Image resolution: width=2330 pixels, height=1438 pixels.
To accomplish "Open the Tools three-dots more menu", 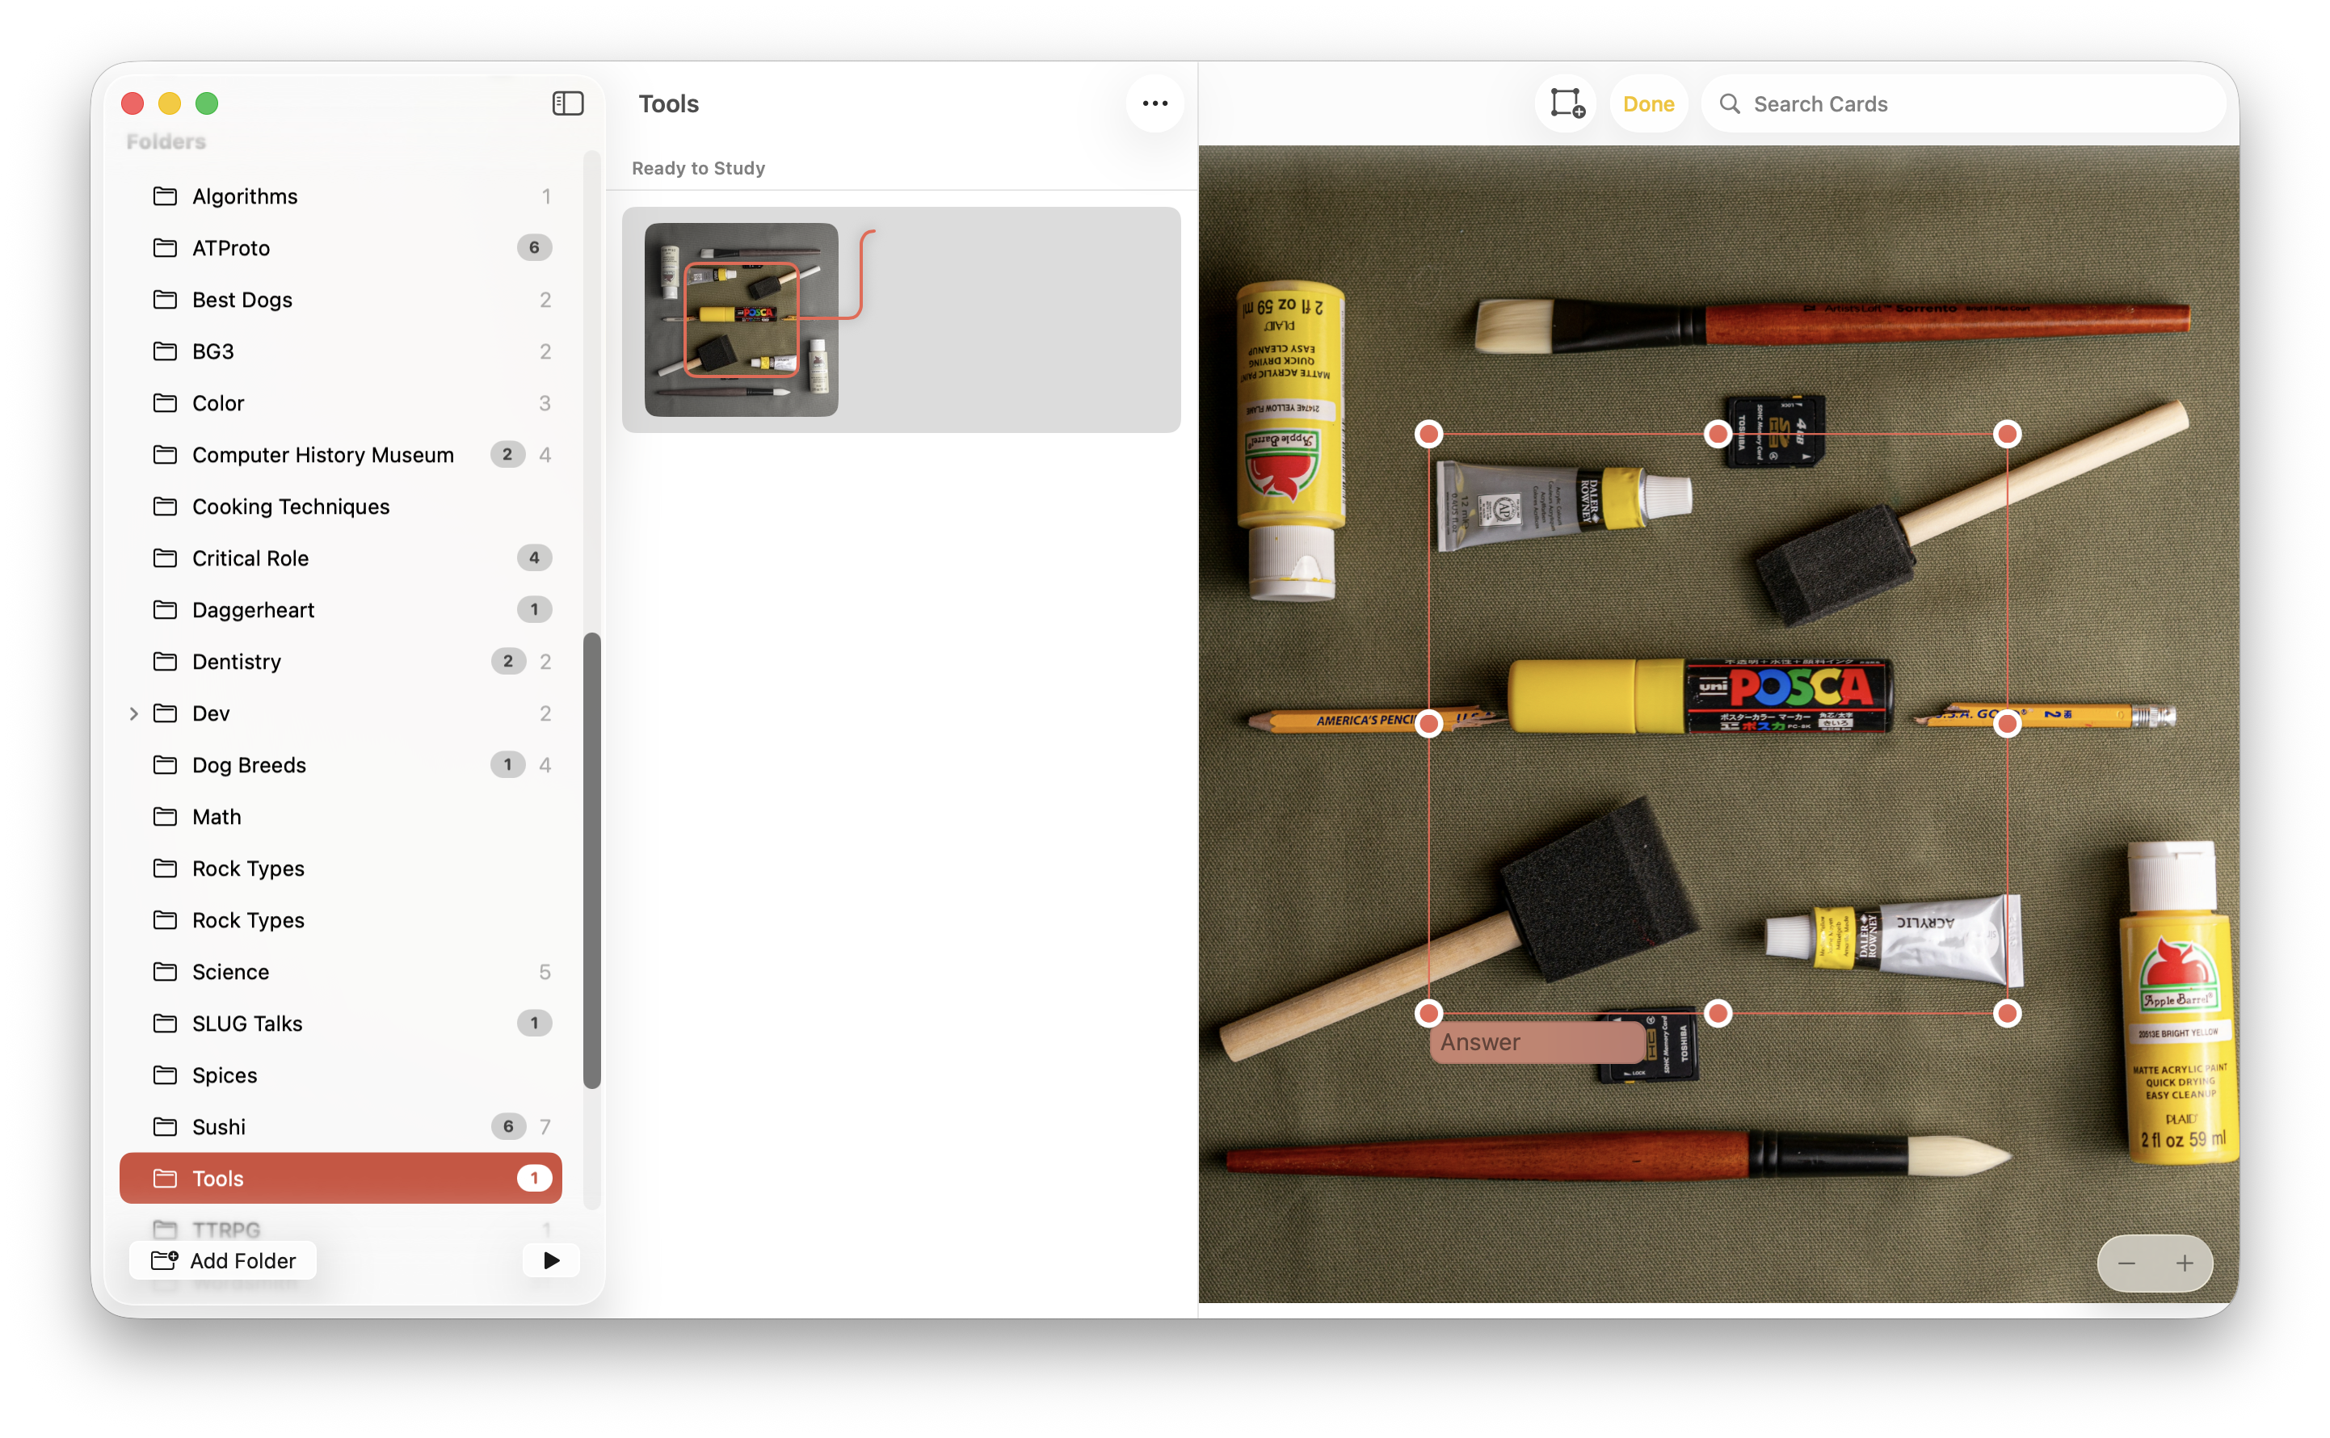I will pos(1154,103).
